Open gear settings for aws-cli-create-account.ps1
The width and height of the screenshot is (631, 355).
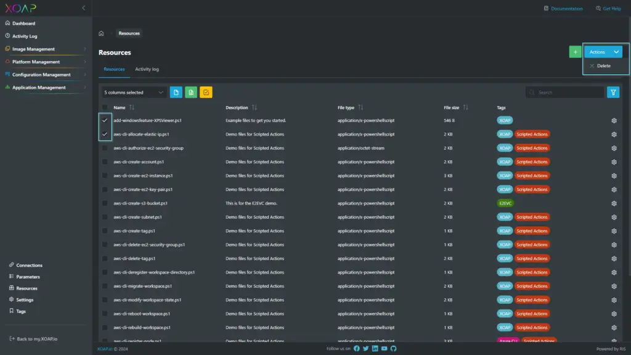click(614, 162)
